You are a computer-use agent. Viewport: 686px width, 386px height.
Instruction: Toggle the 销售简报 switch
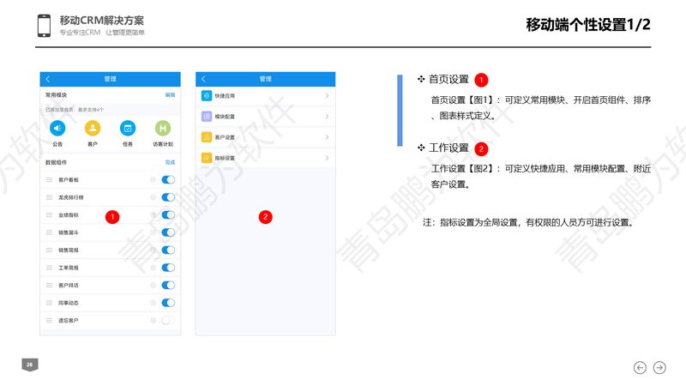pyautogui.click(x=168, y=250)
